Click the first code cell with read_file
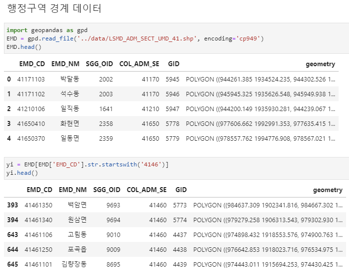The image size is (349, 277). [177, 39]
